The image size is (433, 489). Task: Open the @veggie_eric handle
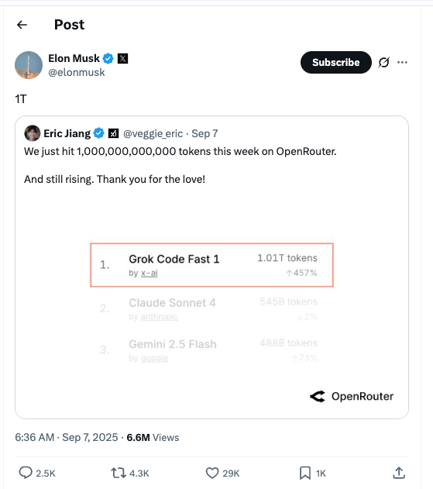(153, 133)
